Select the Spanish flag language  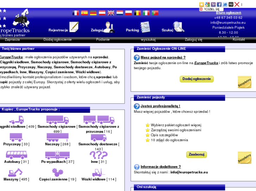(85, 13)
